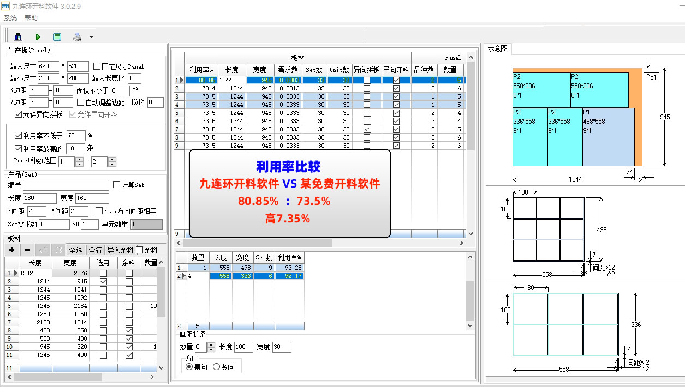Image resolution: width=685 pixels, height=387 pixels.
Task: Check 选用 for the 2188 × 1244 board
Action: coord(103,322)
